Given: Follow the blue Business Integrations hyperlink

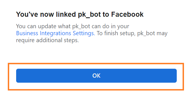Looking at the screenshot, I should 55,34.
